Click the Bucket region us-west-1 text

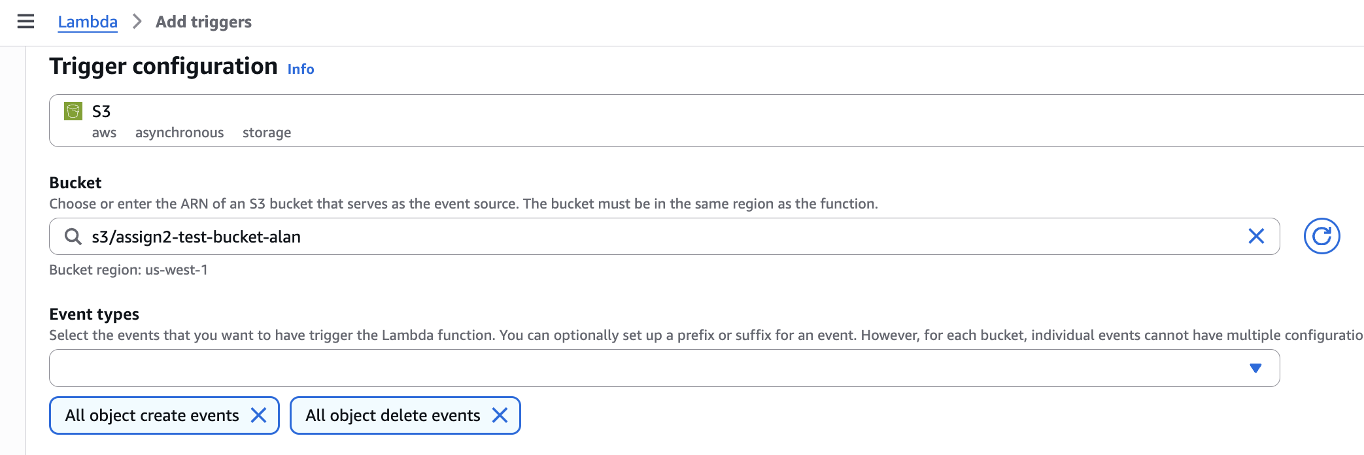pos(128,270)
